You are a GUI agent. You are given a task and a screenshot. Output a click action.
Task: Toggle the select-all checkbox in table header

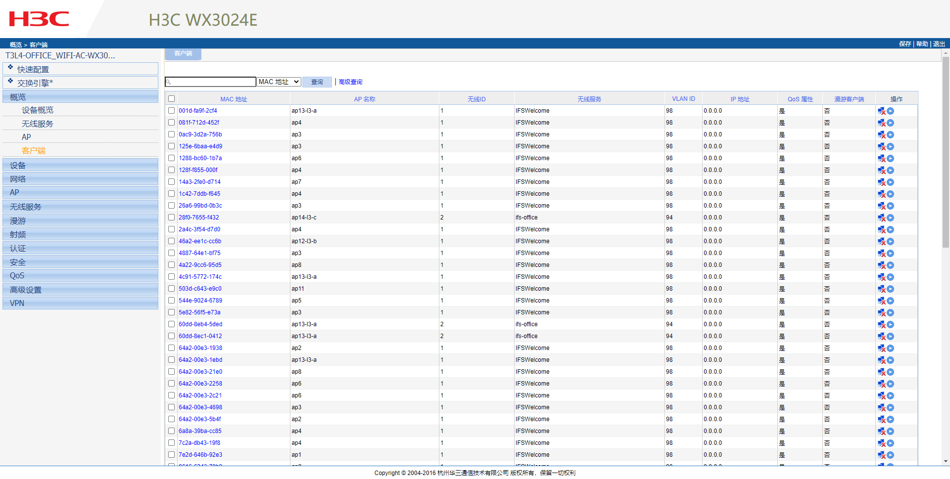[x=171, y=99]
